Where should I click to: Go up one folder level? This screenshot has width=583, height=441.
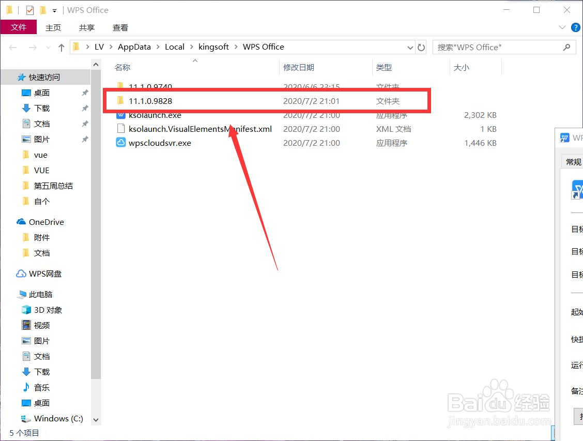pos(62,47)
